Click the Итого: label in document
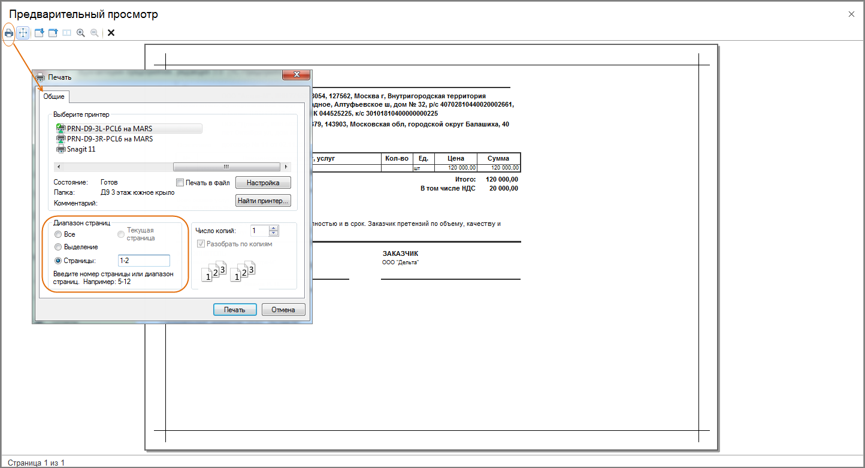 [465, 179]
